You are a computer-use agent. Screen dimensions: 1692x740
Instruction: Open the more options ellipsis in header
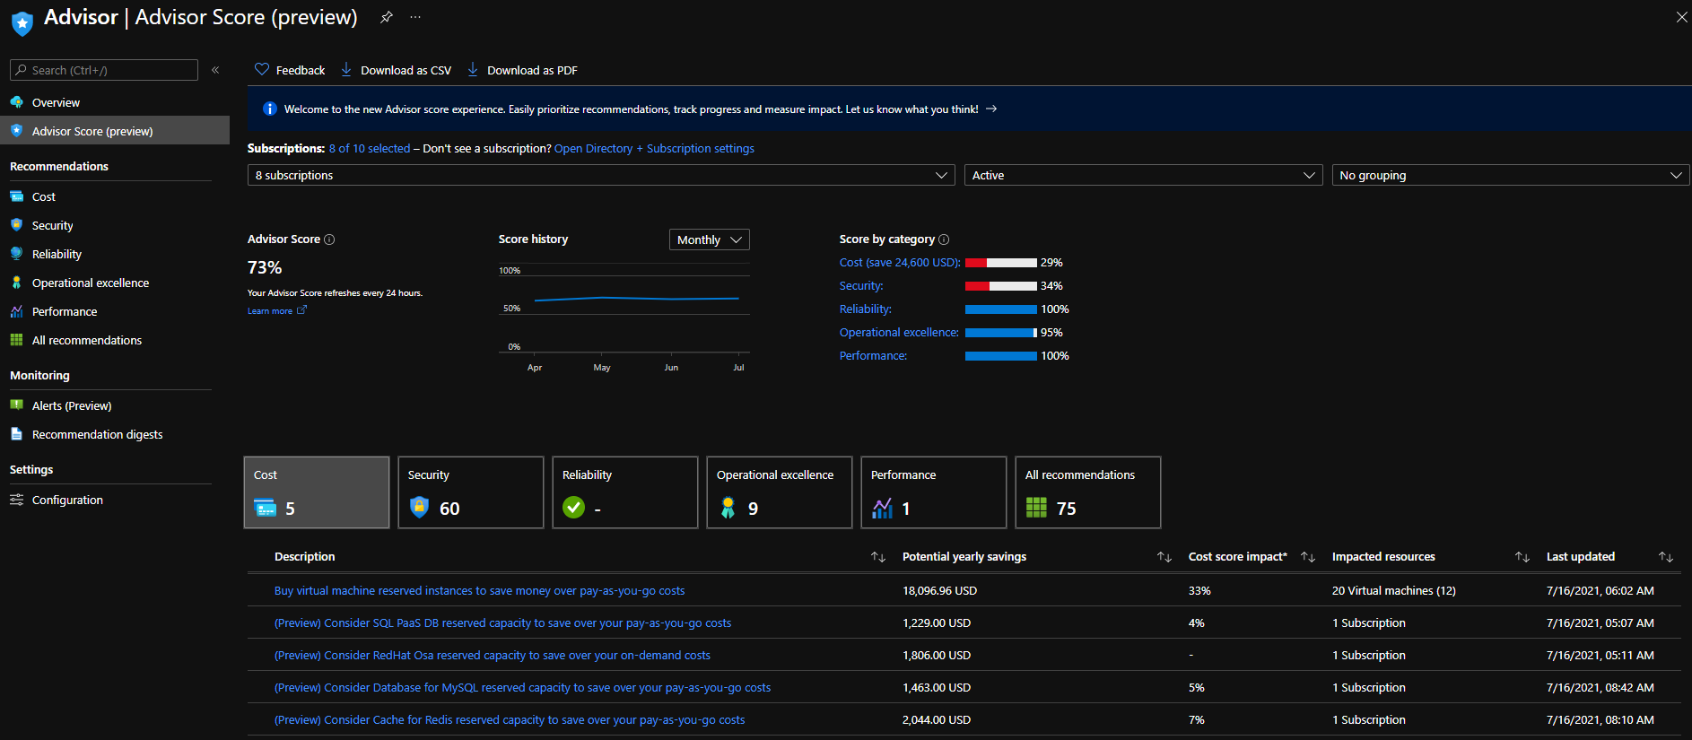coord(415,17)
